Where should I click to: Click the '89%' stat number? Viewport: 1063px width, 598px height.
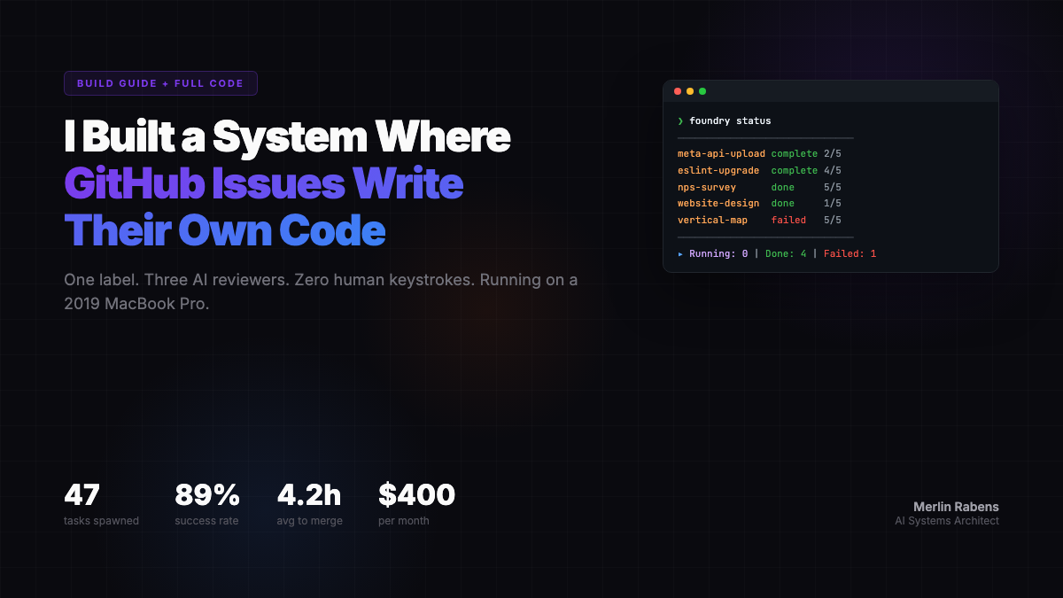pos(207,494)
